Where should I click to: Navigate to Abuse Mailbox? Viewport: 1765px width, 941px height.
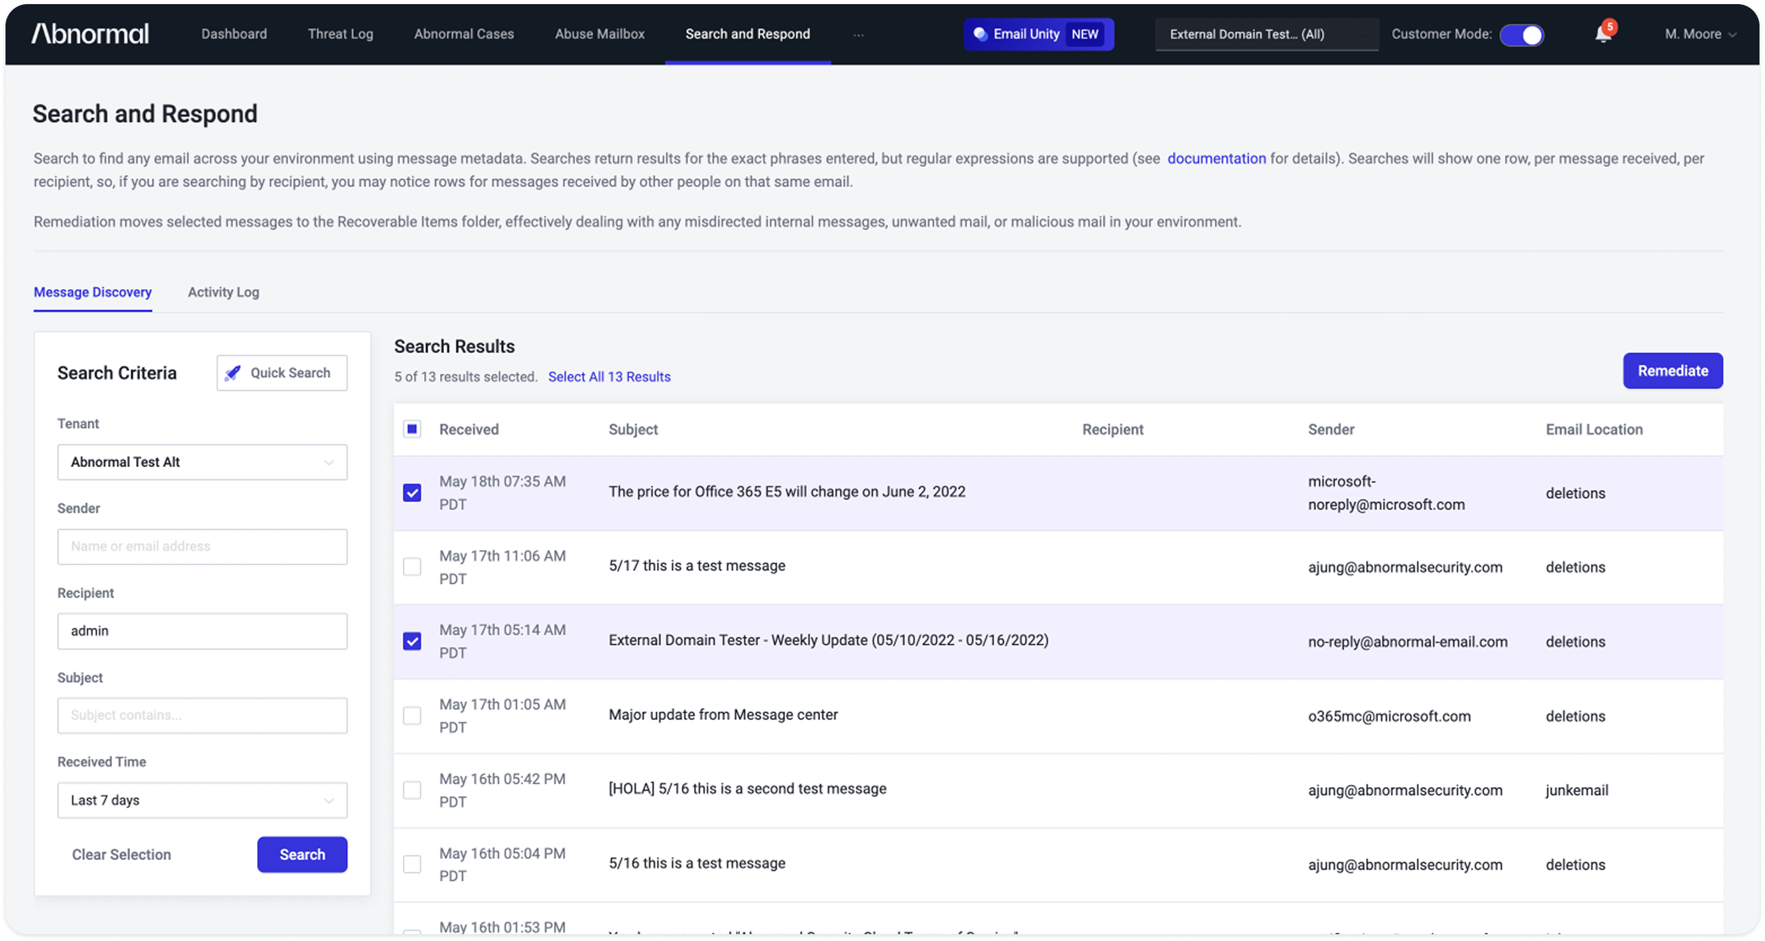(599, 34)
